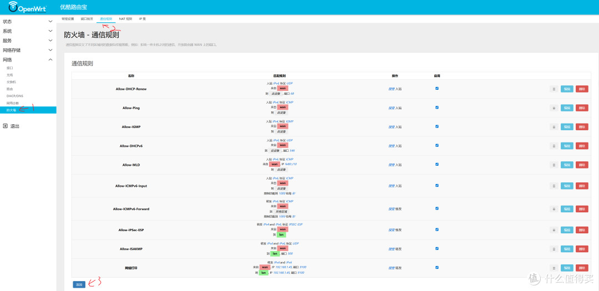Image resolution: width=599 pixels, height=291 pixels.
Task: Toggle the Allow-IGMP enable checkbox
Action: [437, 126]
